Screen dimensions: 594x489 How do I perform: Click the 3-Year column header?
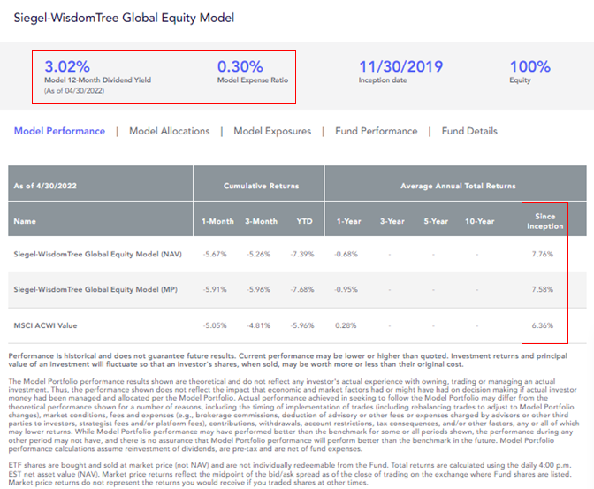(x=392, y=221)
